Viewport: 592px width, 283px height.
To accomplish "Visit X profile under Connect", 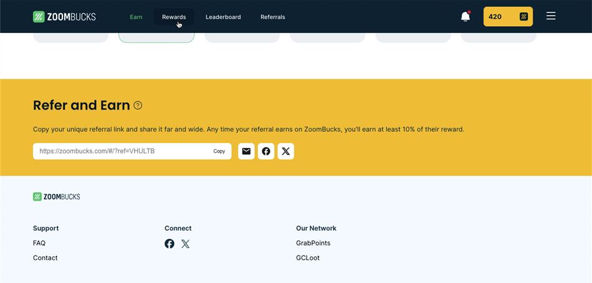I will 185,244.
